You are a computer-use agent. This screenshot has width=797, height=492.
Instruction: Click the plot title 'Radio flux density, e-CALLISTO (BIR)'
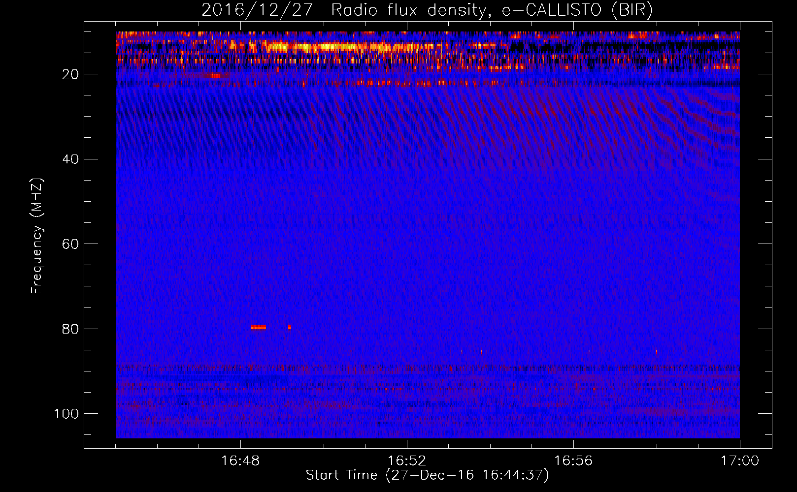point(492,10)
